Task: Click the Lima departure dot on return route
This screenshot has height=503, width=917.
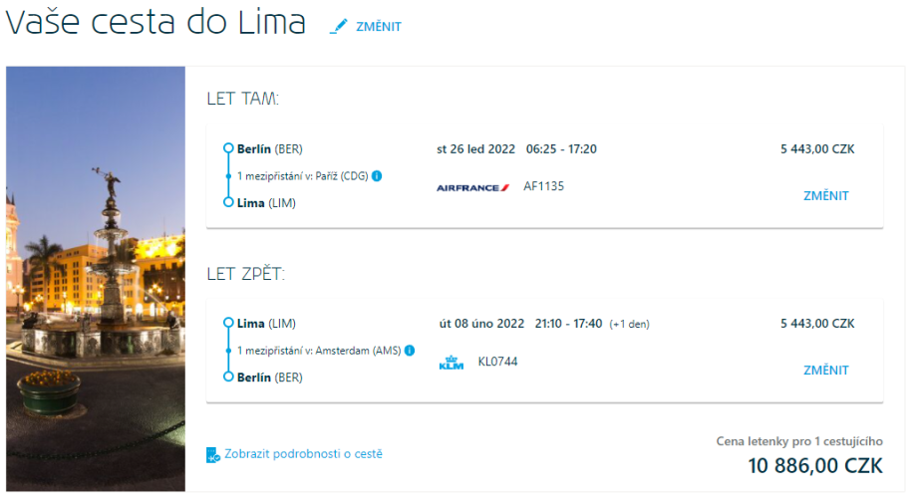Action: coord(228,324)
